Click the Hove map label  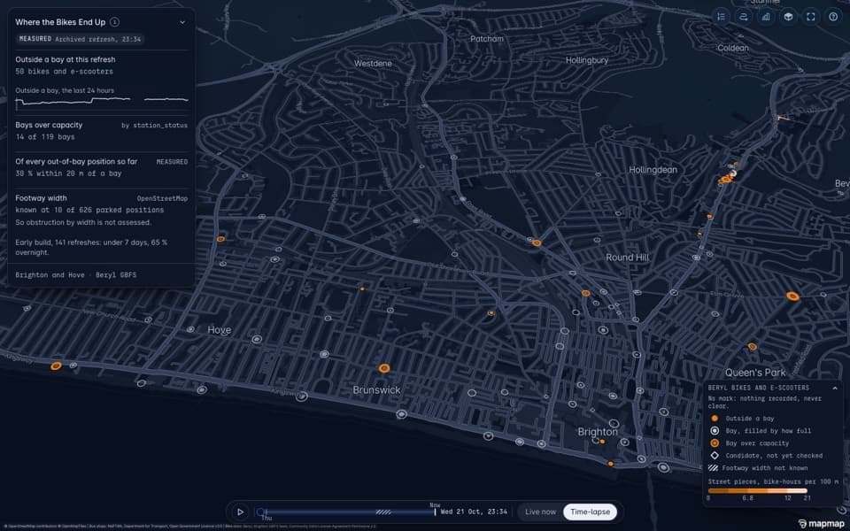tap(219, 329)
